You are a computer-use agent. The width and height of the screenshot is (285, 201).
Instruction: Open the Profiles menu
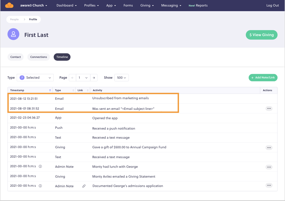[x=91, y=5]
